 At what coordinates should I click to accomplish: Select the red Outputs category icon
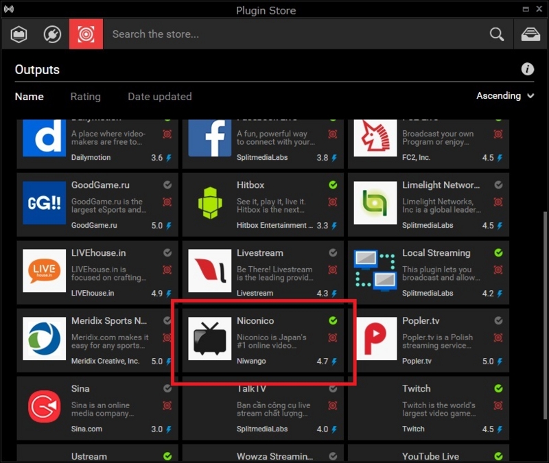86,34
